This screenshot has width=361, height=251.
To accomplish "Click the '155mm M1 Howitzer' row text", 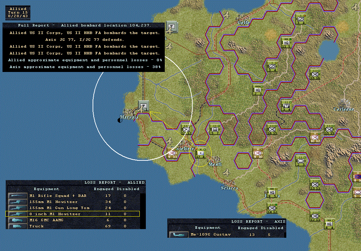I will [53, 202].
